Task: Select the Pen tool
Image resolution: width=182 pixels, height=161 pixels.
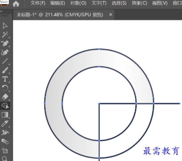Action: [x=5, y=43]
